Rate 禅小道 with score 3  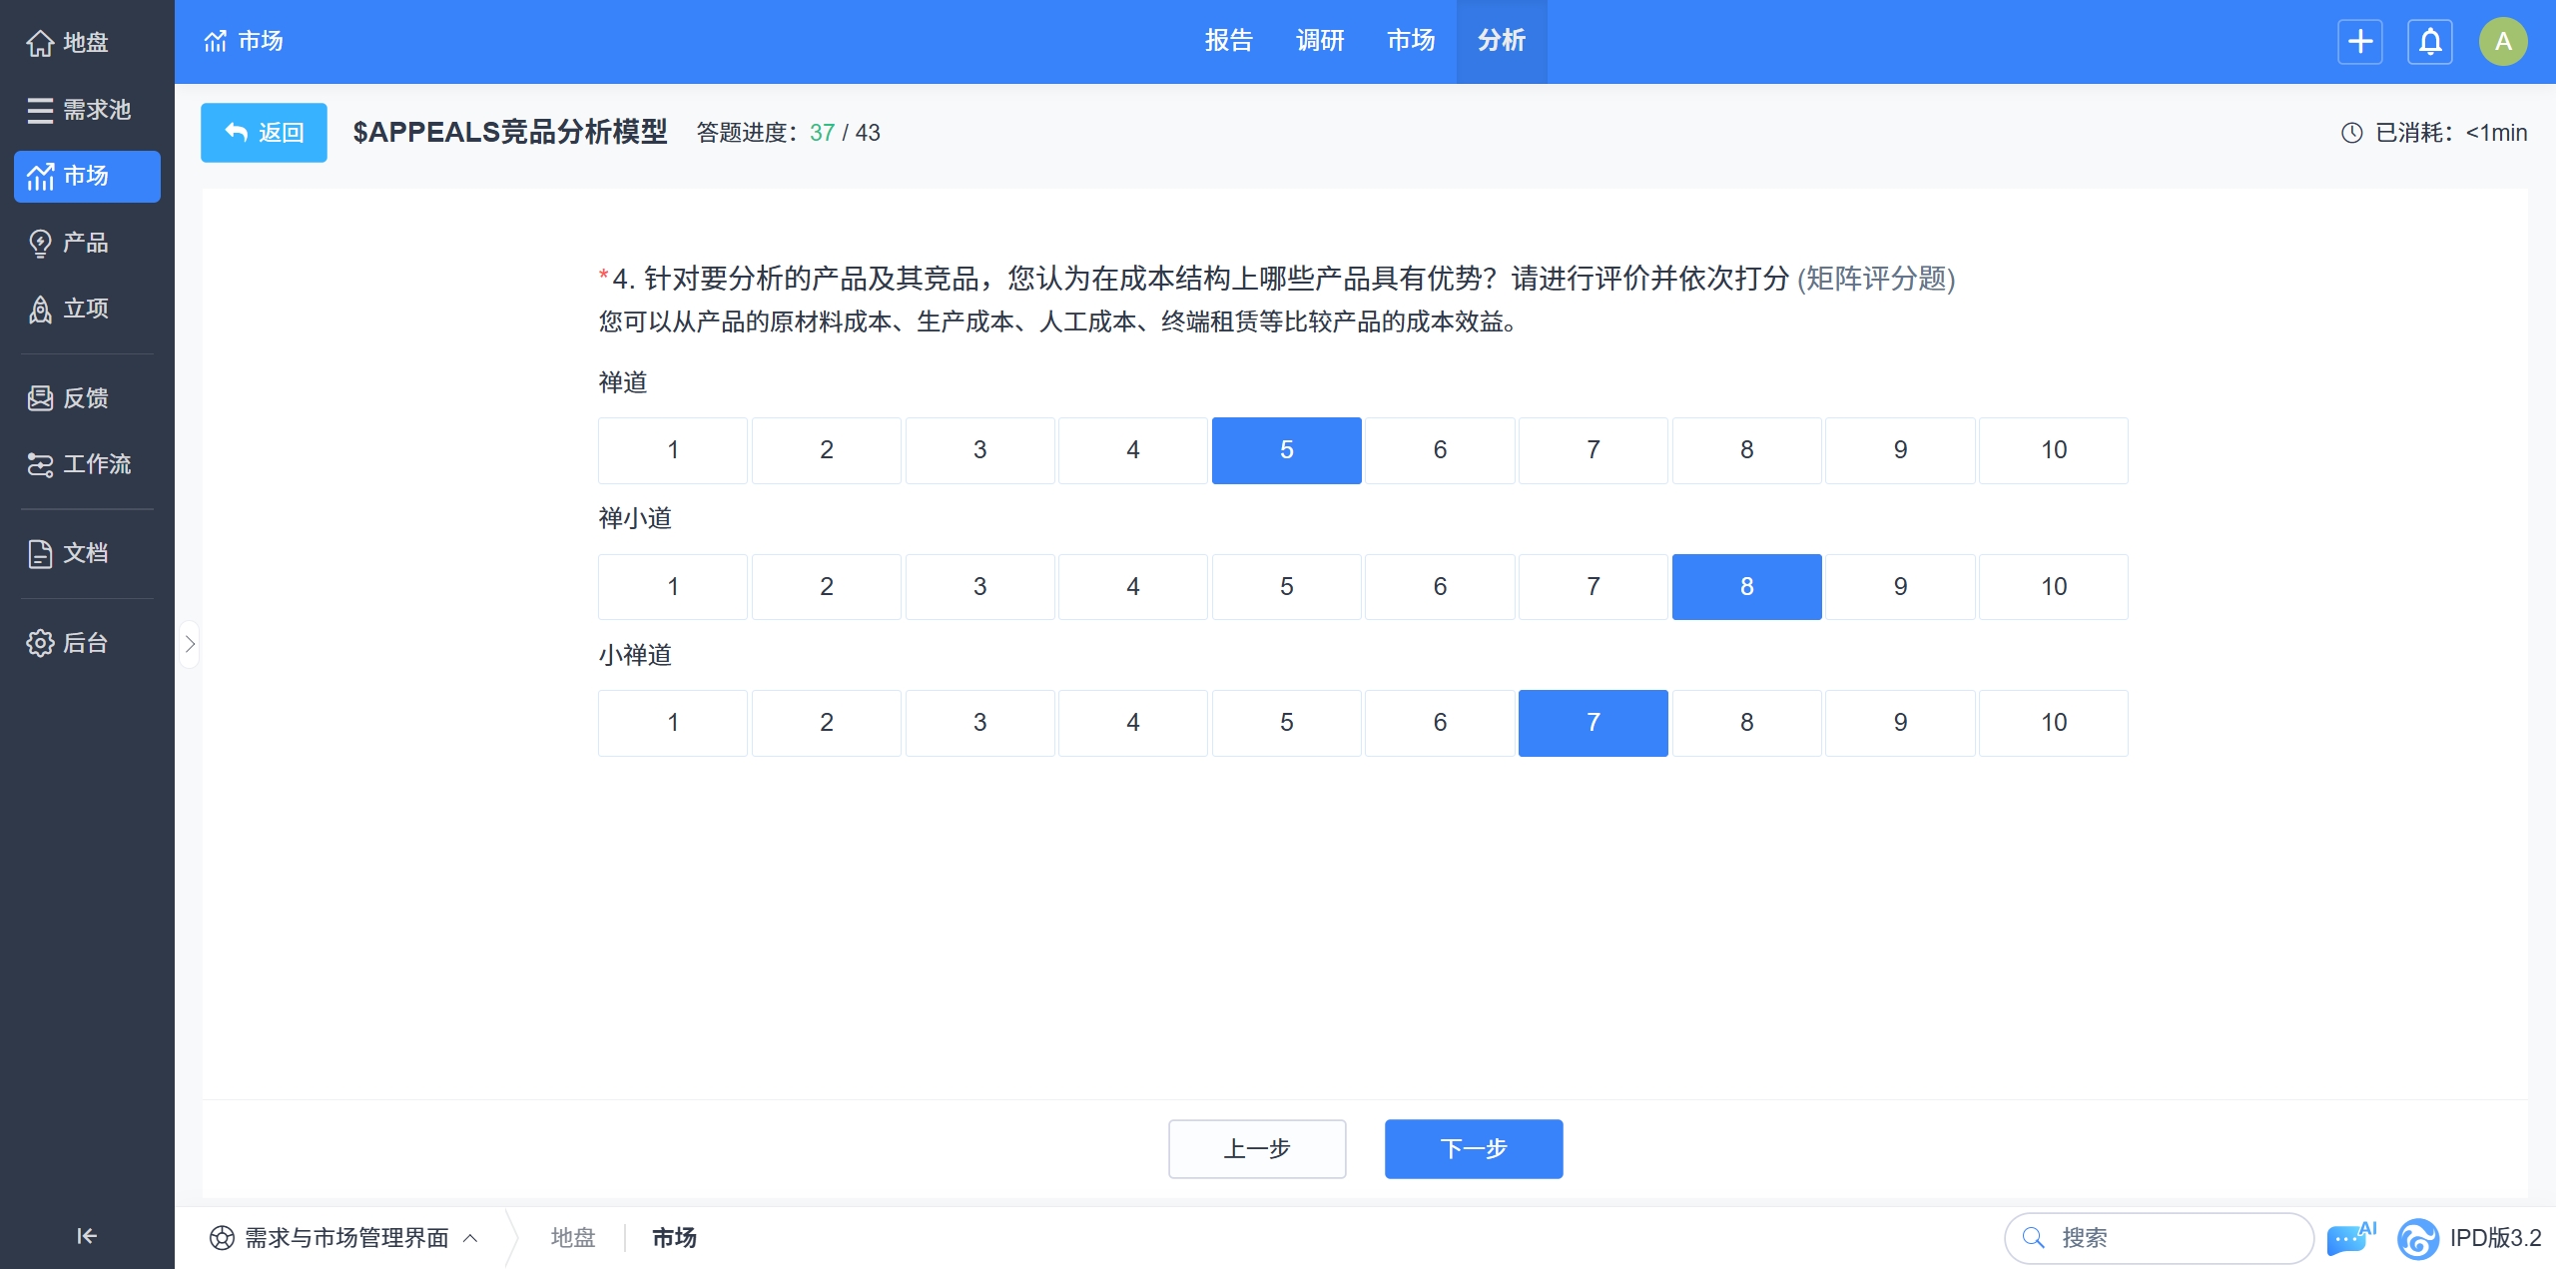point(978,587)
